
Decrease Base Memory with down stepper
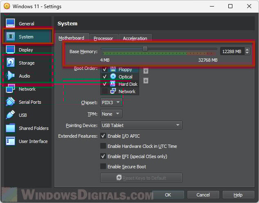click(247, 53)
